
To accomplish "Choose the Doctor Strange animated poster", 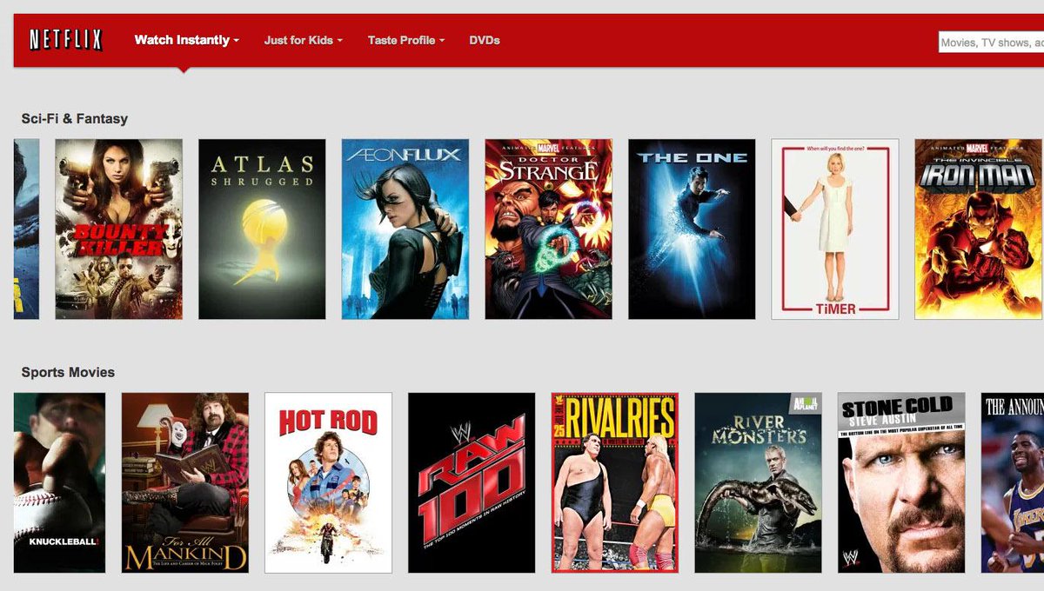I will (548, 229).
